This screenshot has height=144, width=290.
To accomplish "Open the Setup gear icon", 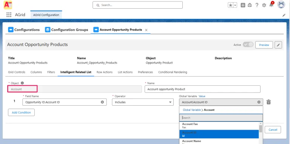I will pyautogui.click(x=264, y=5).
